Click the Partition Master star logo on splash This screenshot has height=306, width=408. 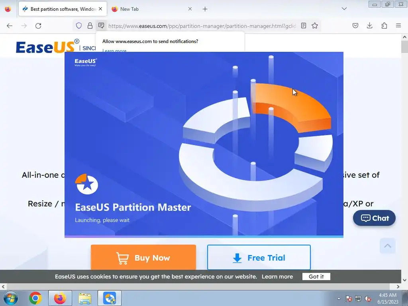86,184
